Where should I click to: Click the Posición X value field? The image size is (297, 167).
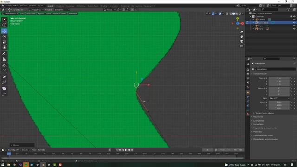pyautogui.click(x=279, y=78)
